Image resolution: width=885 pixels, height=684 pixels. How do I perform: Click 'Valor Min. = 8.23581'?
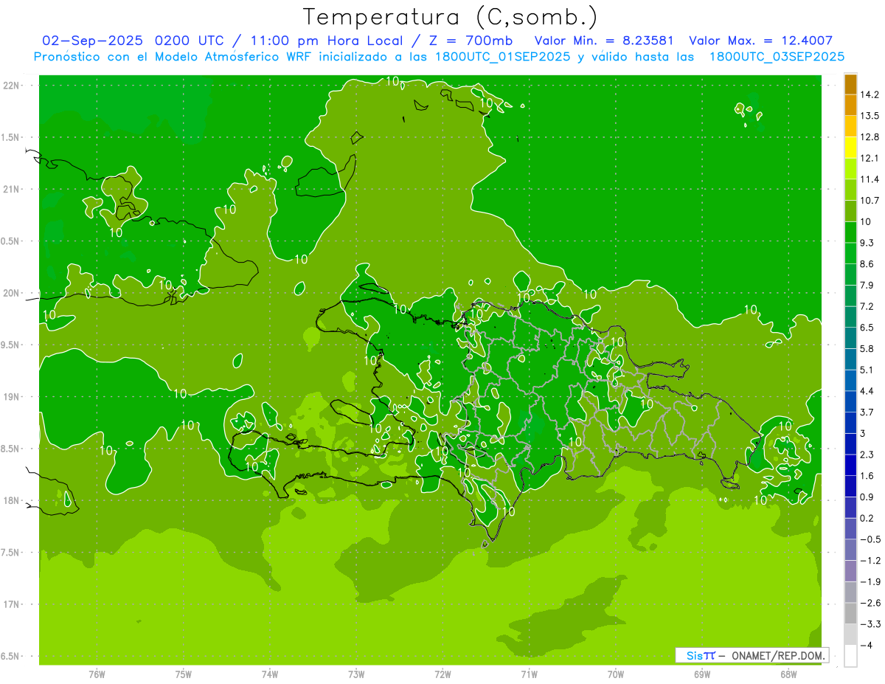603,41
